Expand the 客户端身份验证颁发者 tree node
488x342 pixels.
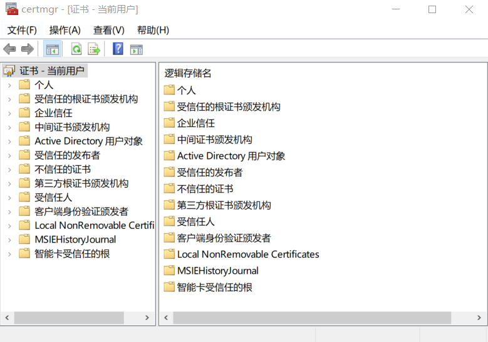tap(9, 211)
